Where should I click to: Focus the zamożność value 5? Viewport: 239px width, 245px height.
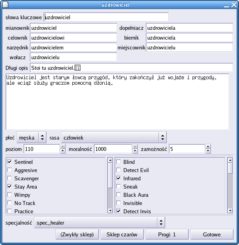(187, 149)
